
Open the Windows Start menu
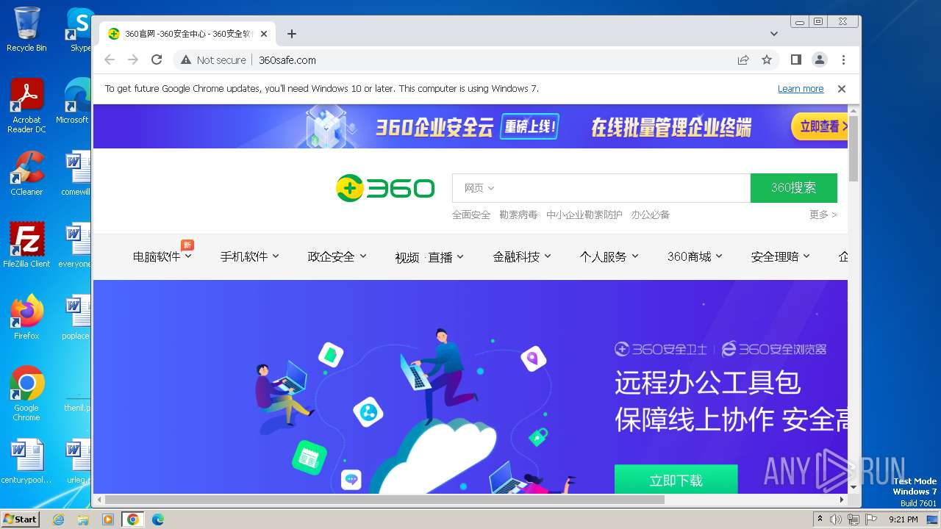point(20,519)
